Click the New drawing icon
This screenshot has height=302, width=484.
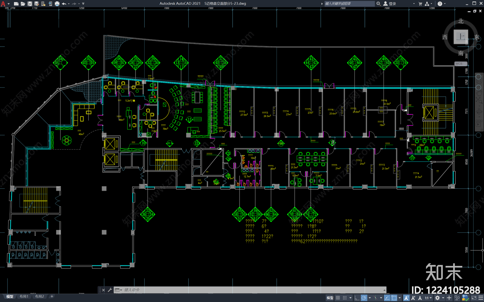[16, 4]
